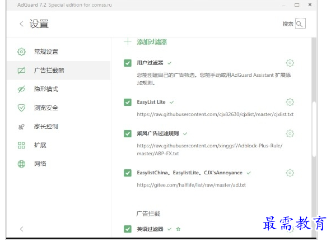Uncheck the EasyList Lite checkbox

click(x=128, y=102)
